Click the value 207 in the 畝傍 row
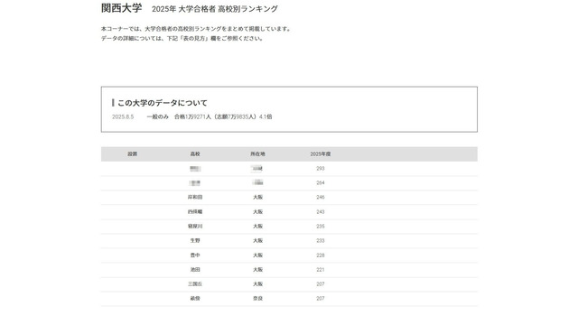 (321, 299)
